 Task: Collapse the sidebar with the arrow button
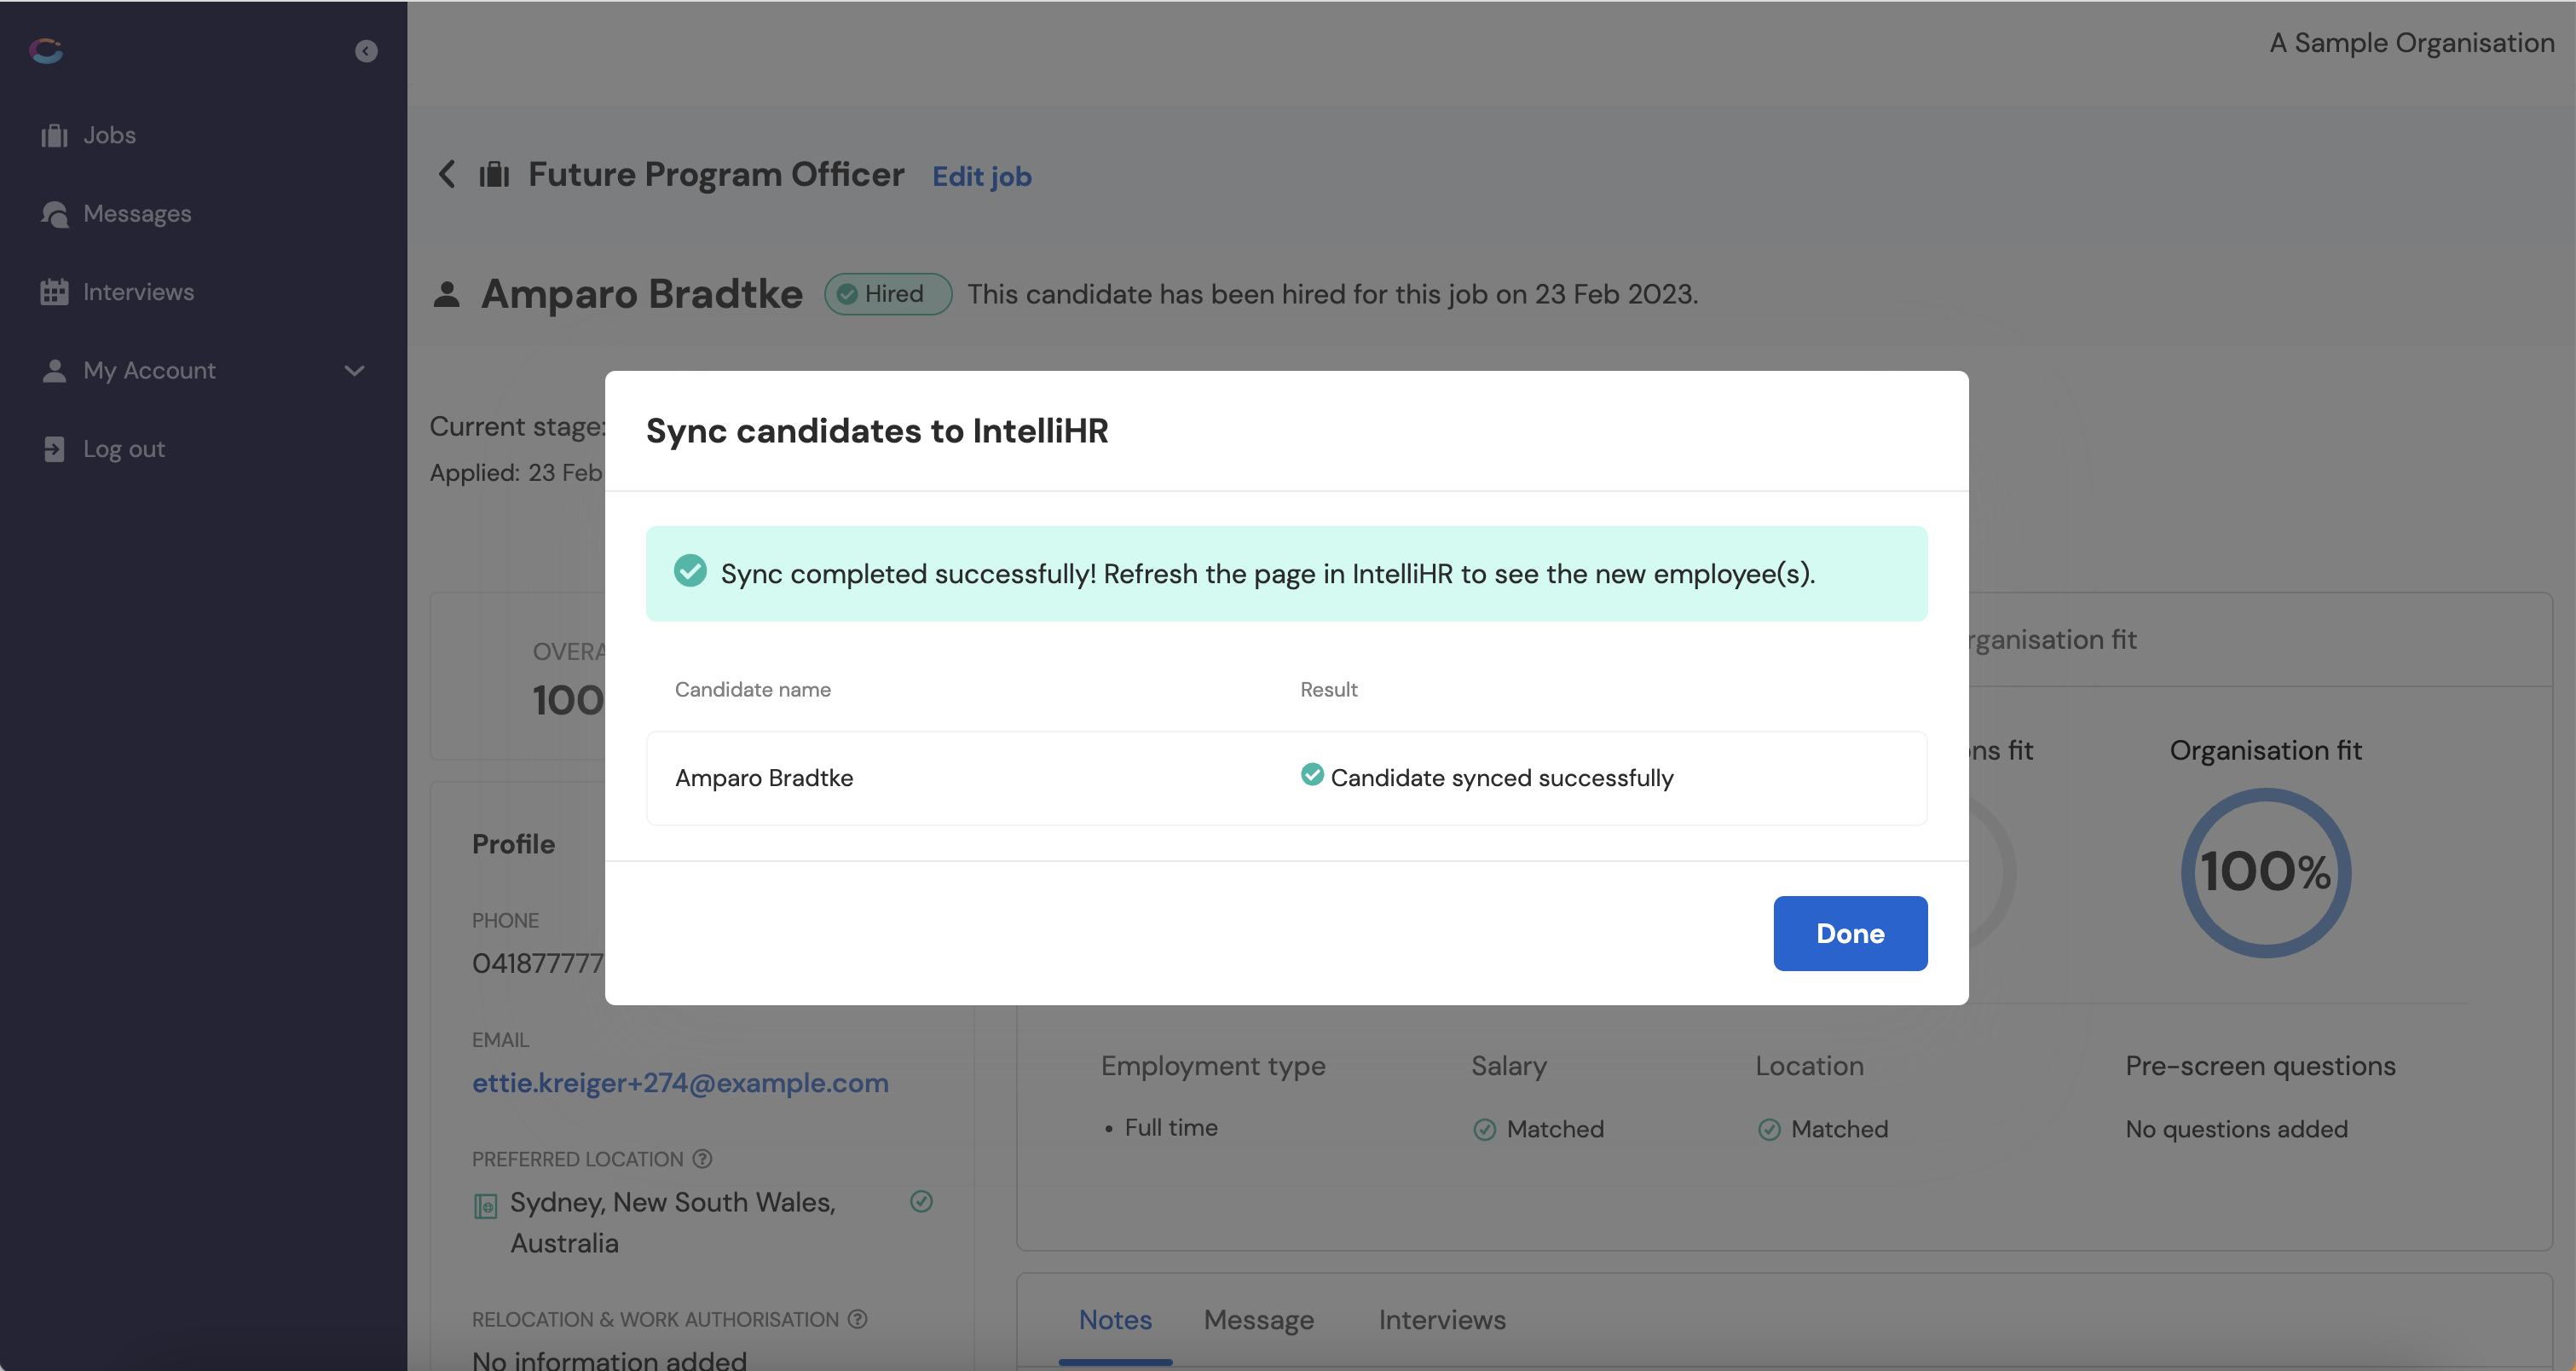pyautogui.click(x=366, y=51)
